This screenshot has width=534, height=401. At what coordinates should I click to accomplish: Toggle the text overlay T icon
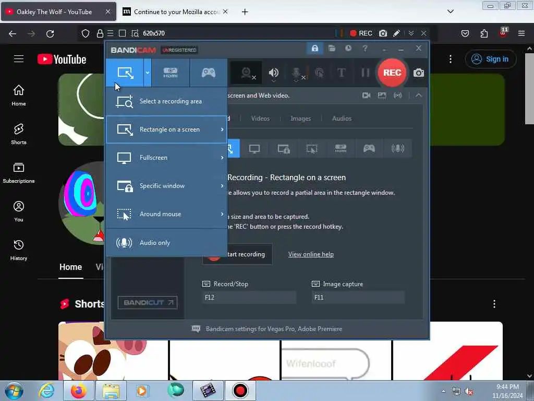coord(341,73)
